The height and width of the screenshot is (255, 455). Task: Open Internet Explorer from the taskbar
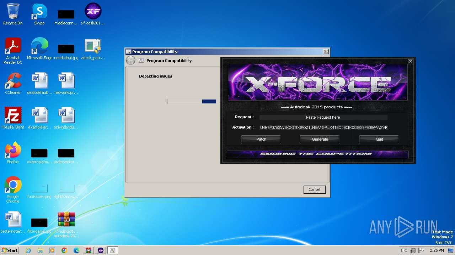28,250
